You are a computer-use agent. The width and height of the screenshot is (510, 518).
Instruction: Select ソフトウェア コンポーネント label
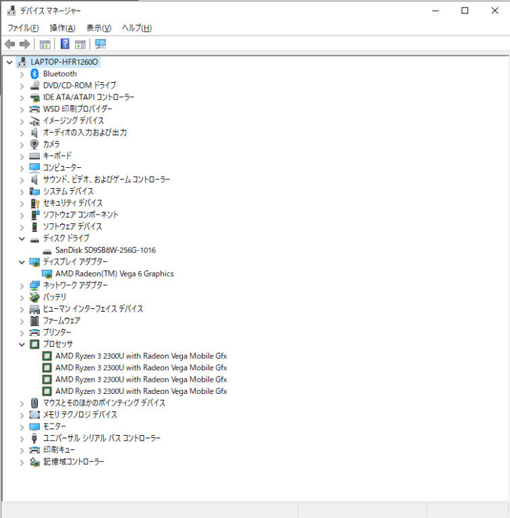point(80,214)
